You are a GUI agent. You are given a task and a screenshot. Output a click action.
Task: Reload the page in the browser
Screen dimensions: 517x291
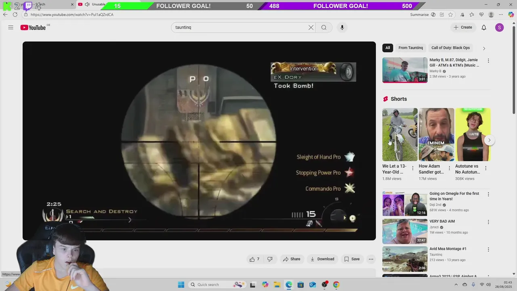pos(15,15)
